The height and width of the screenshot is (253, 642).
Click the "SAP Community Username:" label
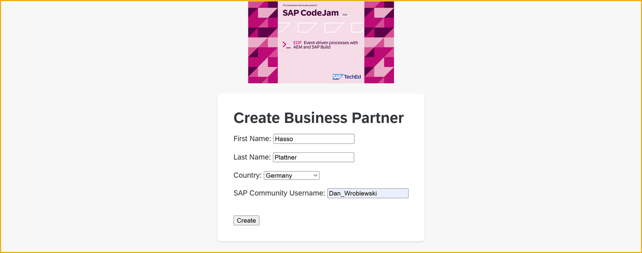279,193
